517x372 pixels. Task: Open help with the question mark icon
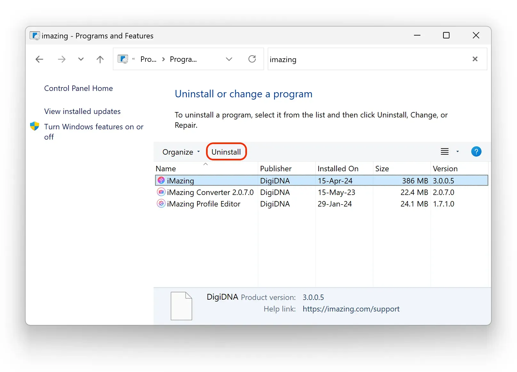coord(476,151)
